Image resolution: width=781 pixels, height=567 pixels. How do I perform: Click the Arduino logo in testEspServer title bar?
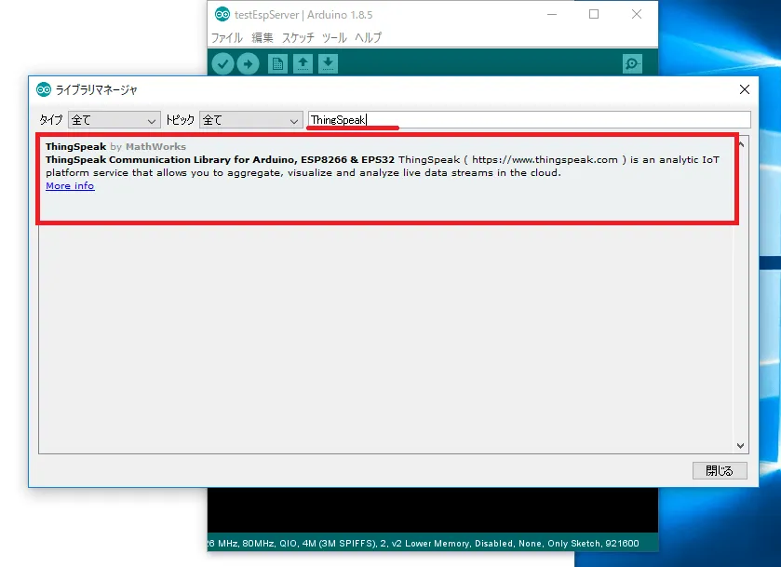(222, 14)
